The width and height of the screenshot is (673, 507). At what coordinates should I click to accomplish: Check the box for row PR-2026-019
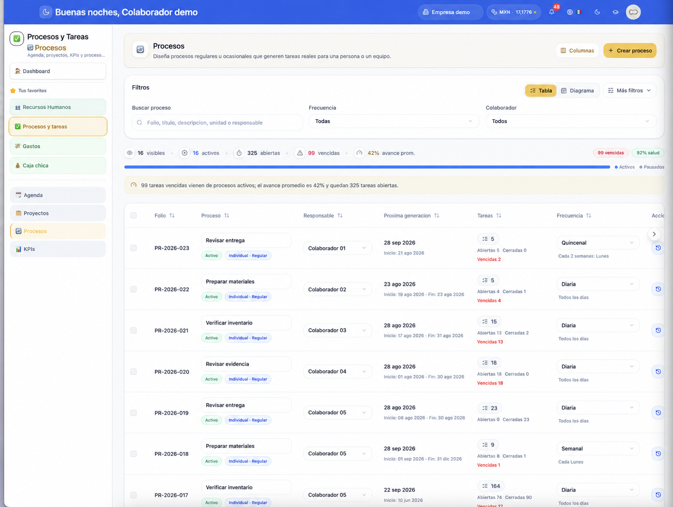pos(134,412)
